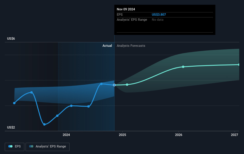Screen dimensions: 244x154
Task: Click the 2027 x-axis label
Action: coord(234,135)
